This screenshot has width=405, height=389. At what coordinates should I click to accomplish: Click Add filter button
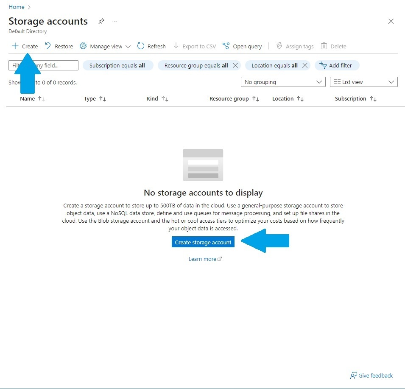[337, 65]
